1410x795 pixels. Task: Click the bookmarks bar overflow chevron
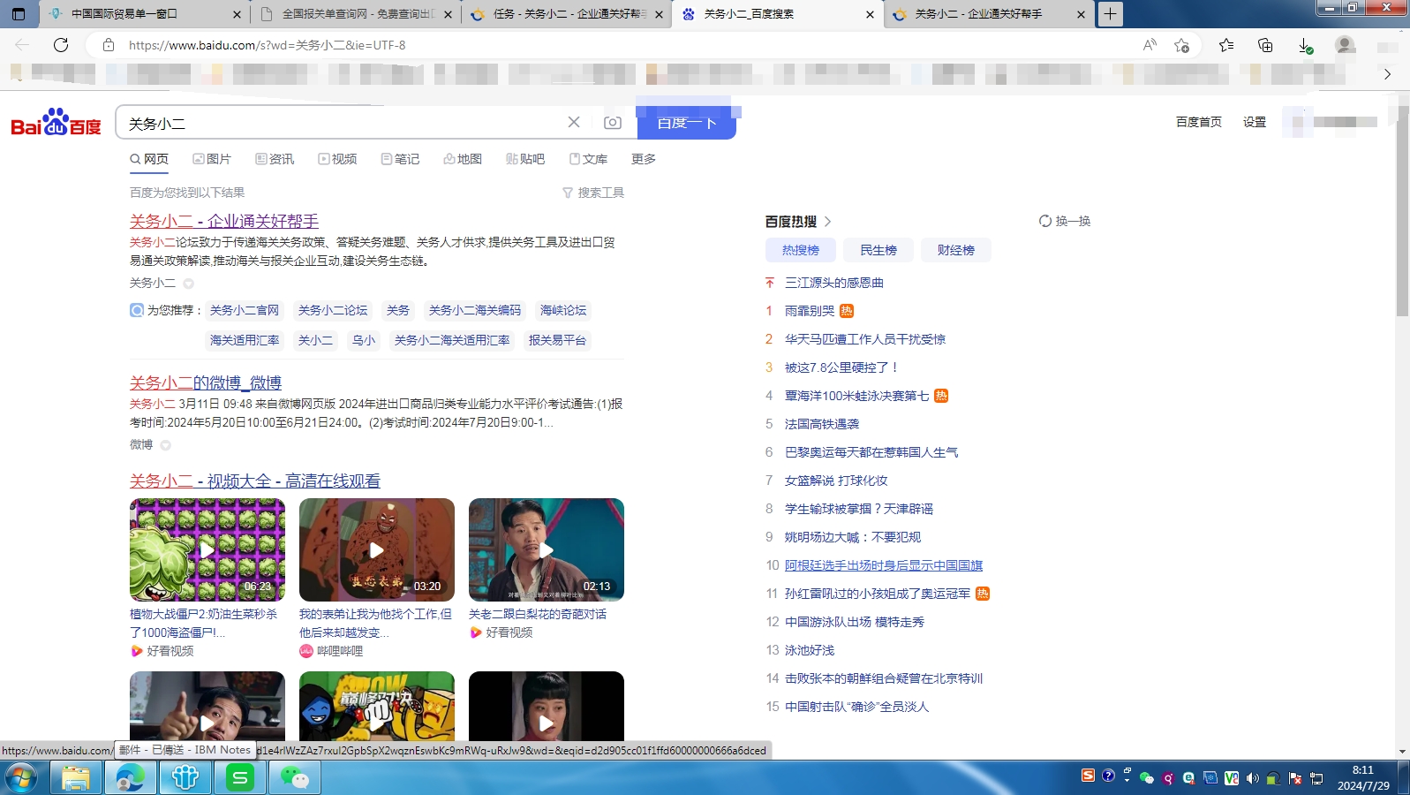tap(1387, 74)
